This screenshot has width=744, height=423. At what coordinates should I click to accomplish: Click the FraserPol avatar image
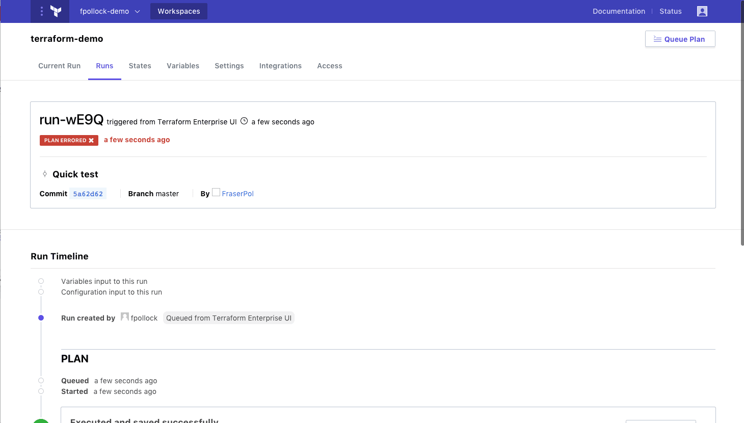coord(216,193)
